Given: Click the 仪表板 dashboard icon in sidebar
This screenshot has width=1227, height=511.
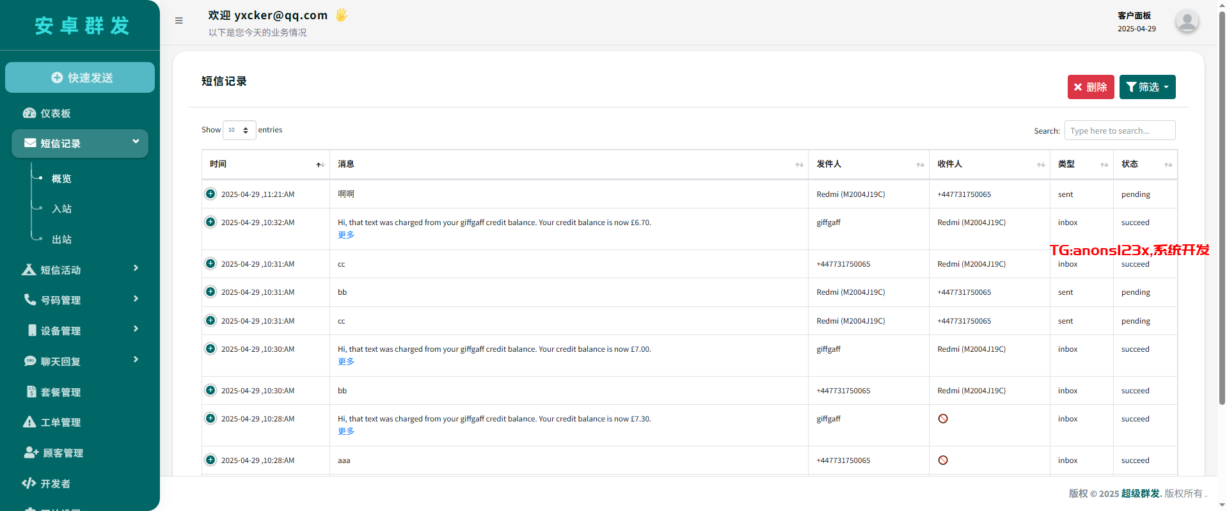Looking at the screenshot, I should (29, 113).
